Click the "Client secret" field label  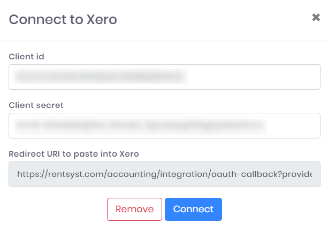36,105
